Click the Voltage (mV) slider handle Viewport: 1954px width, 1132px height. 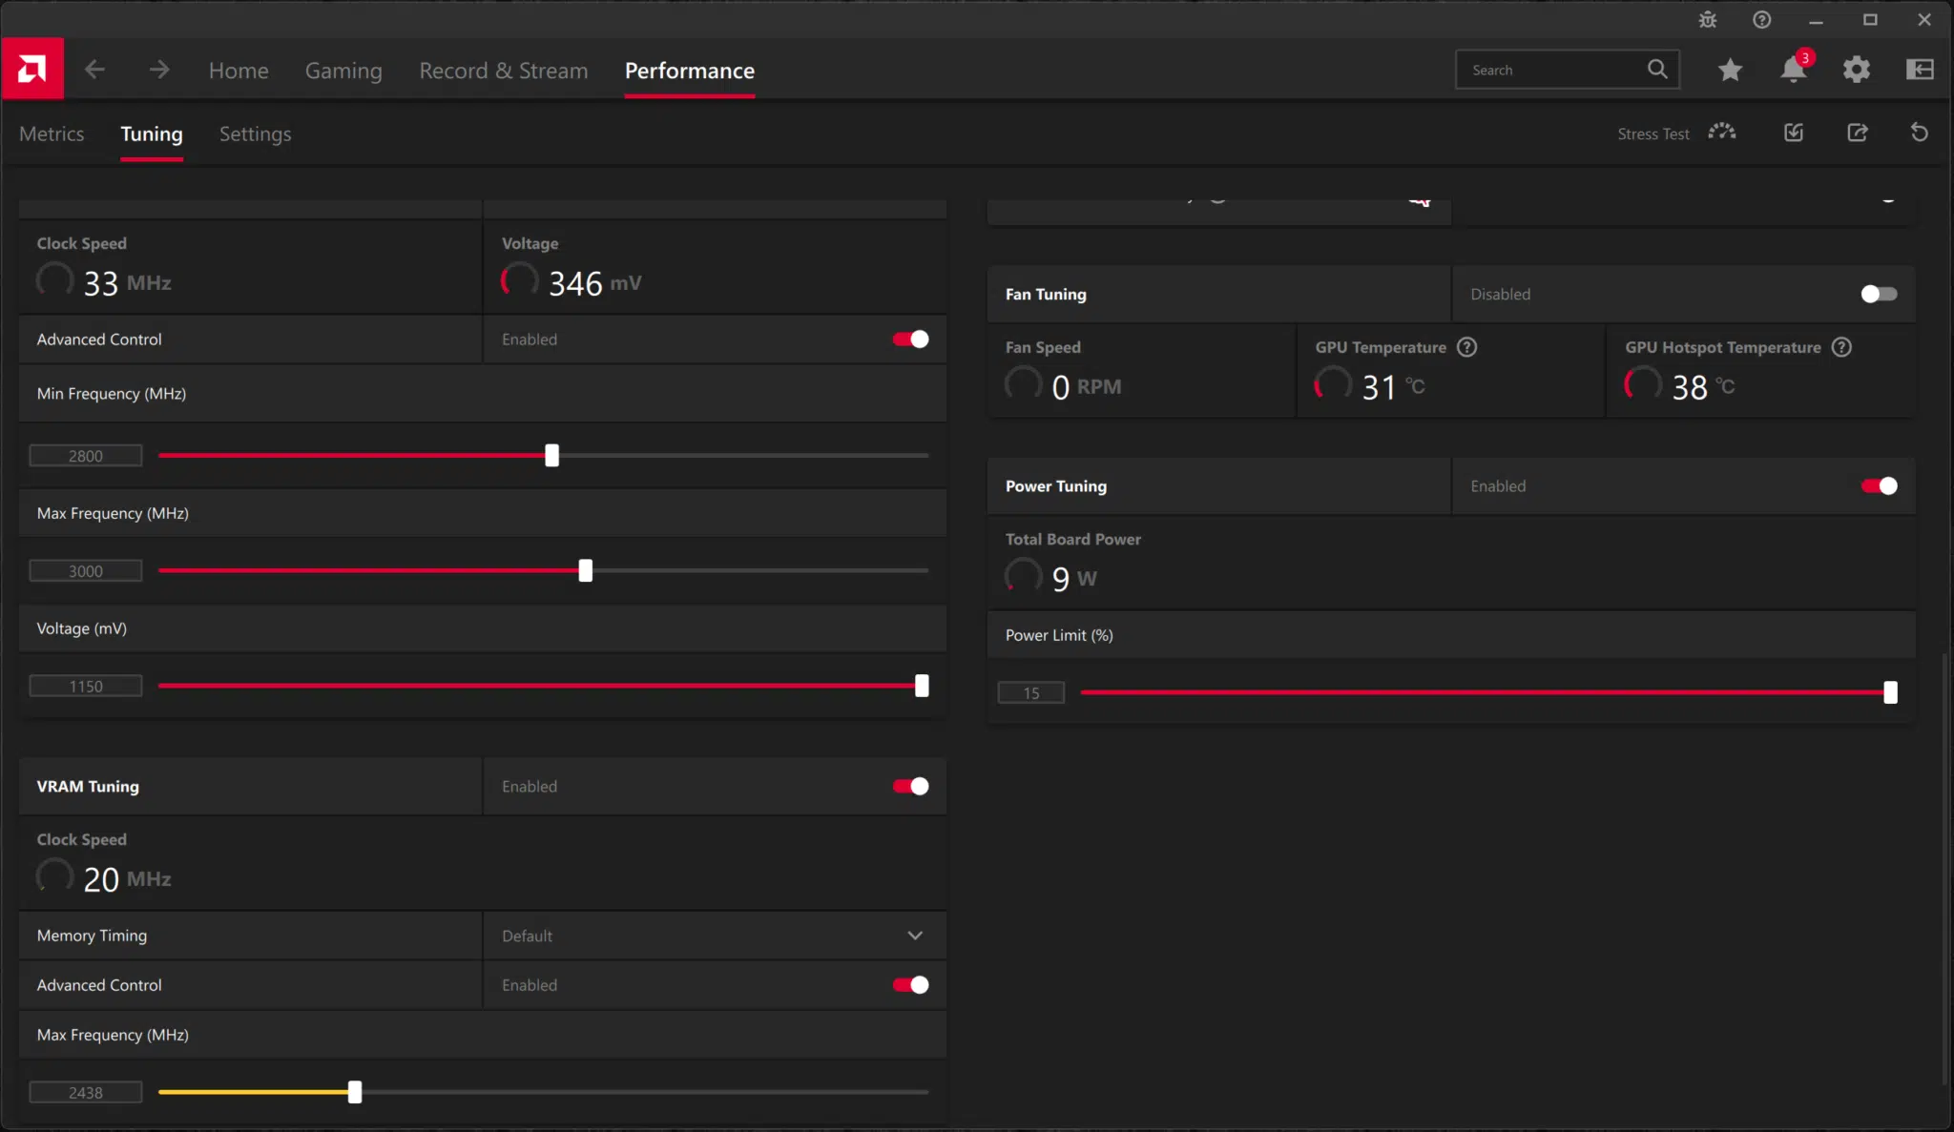coord(922,686)
